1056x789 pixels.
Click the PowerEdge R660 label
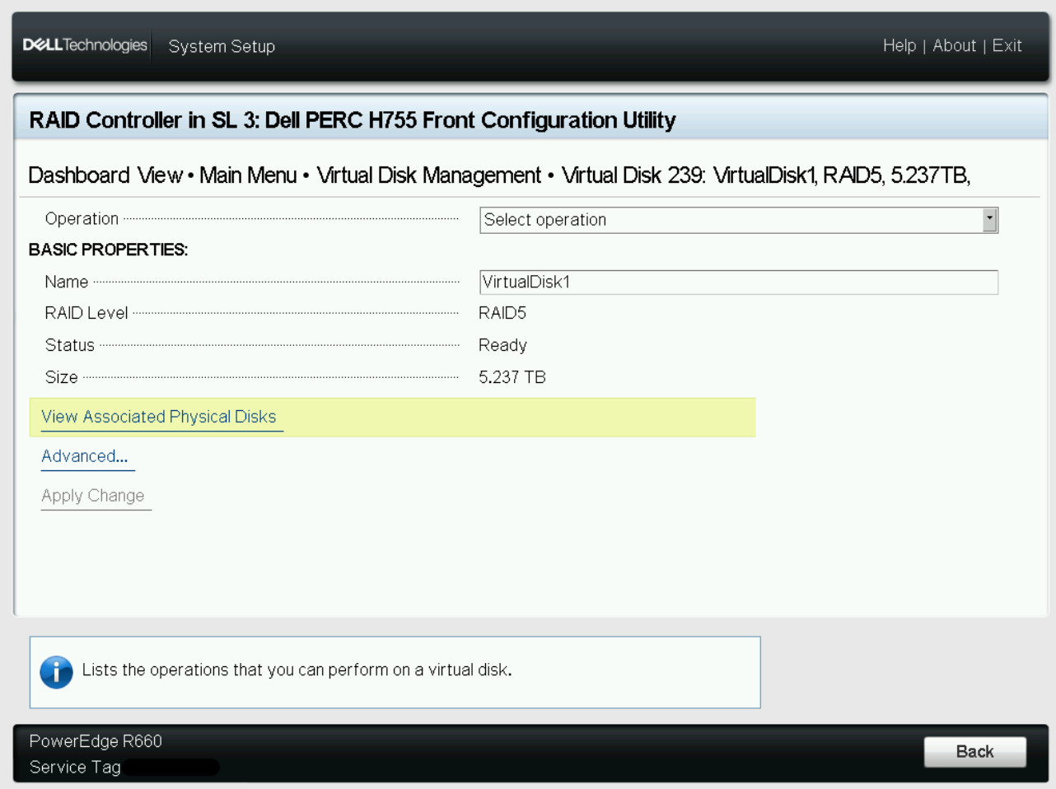click(x=96, y=741)
